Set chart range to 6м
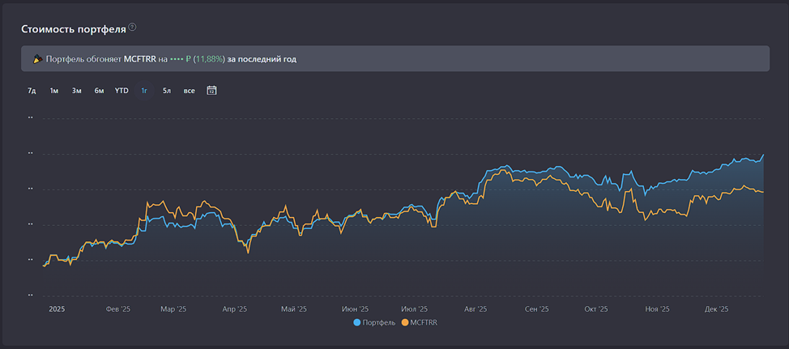789x349 pixels. [x=99, y=91]
